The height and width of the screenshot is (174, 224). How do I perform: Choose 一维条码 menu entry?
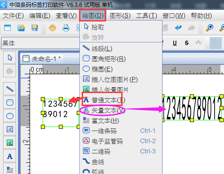[x=121, y=131]
